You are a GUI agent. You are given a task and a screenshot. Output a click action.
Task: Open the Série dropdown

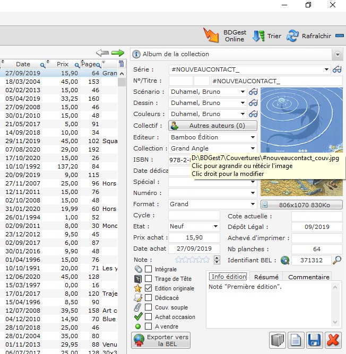point(326,69)
